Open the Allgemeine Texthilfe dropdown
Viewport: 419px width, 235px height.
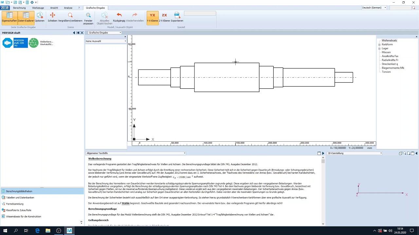136,153
